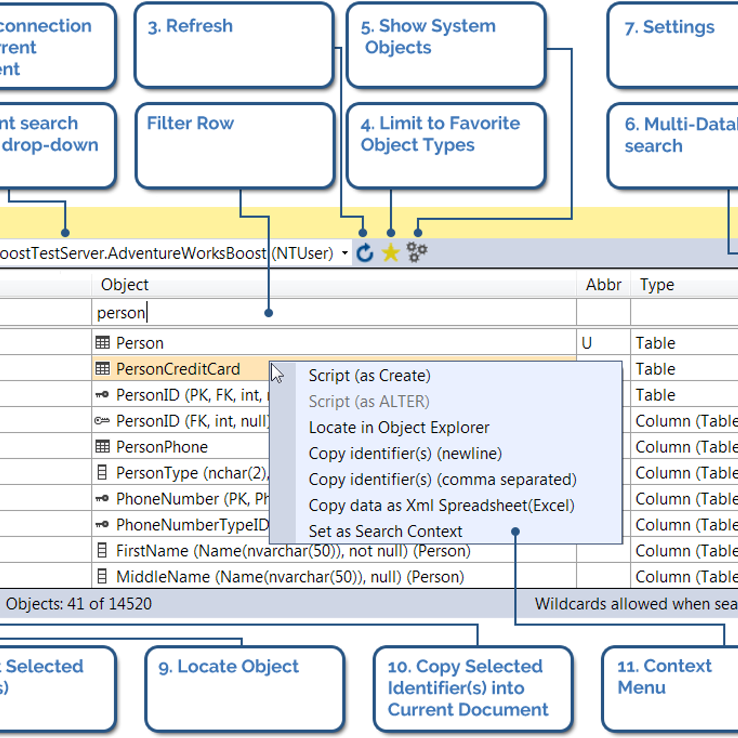Screen dimensions: 738x738
Task: Click the AdventureWorksBoost connection combo box
Action: point(175,253)
